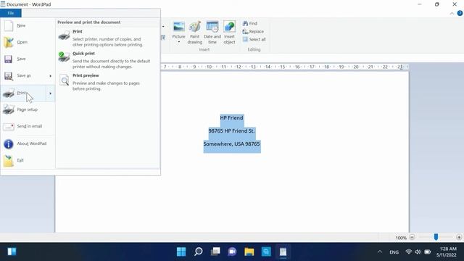Open File Explorer from taskbar

coord(249,252)
